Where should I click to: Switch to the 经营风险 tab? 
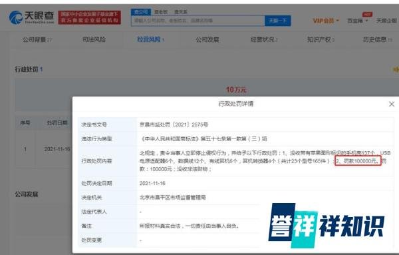pyautogui.click(x=150, y=39)
